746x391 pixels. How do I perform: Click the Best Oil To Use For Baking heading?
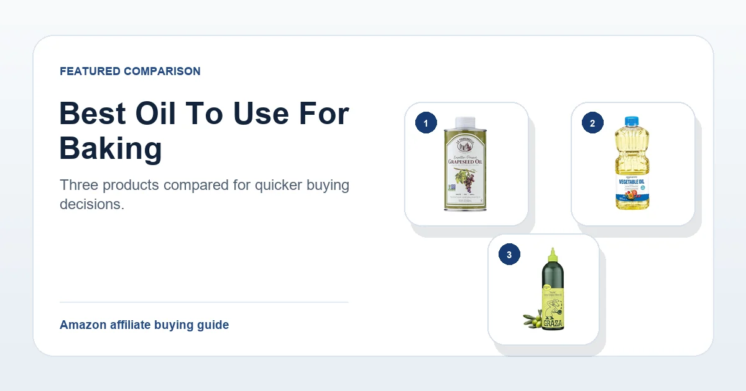(x=205, y=131)
